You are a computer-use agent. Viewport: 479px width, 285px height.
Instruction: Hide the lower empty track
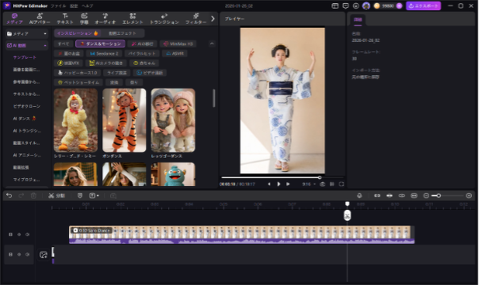19,254
